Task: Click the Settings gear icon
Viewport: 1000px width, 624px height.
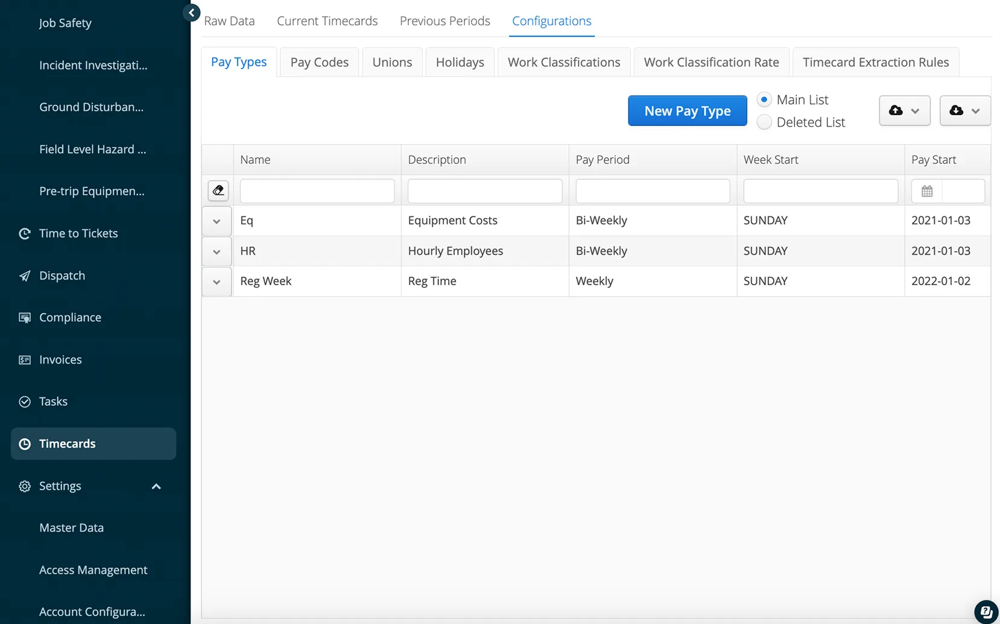Action: click(25, 486)
